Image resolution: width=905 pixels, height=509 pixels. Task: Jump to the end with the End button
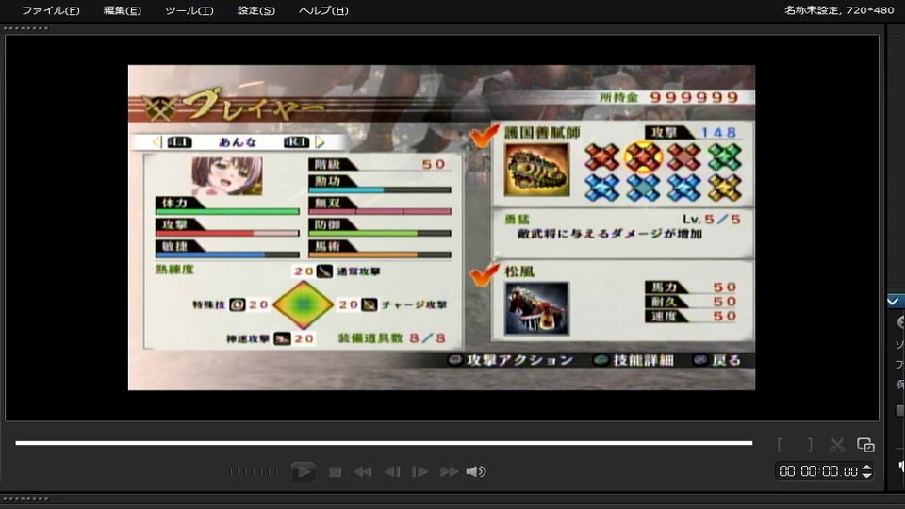(449, 472)
